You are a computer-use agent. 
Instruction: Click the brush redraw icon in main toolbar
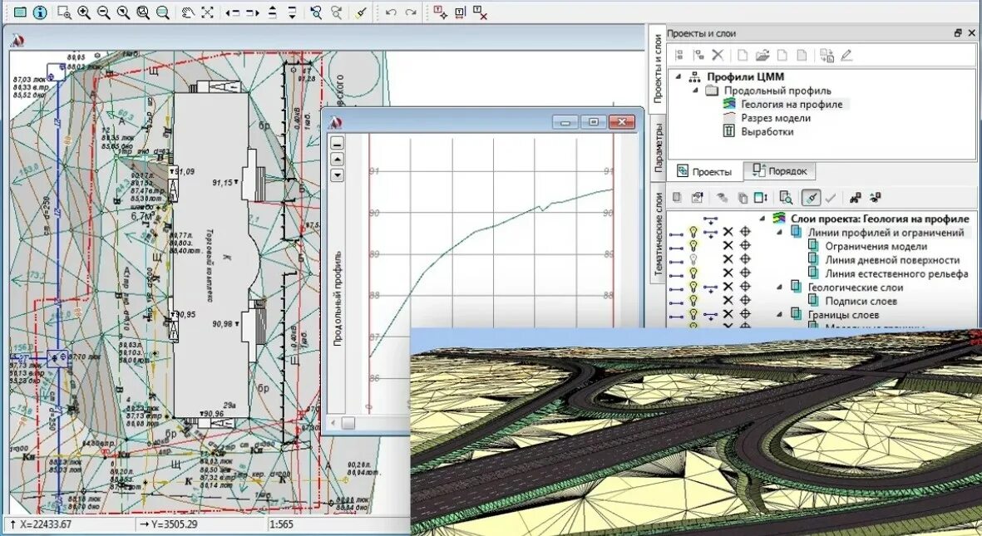(360, 12)
